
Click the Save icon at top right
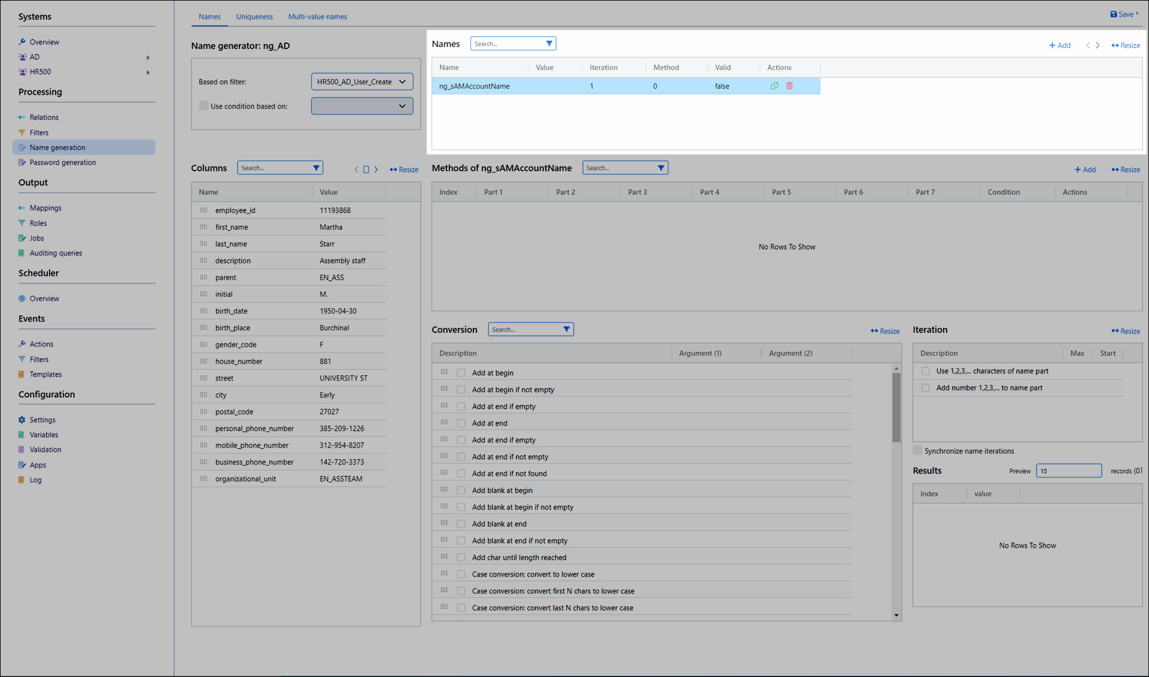tap(1114, 14)
